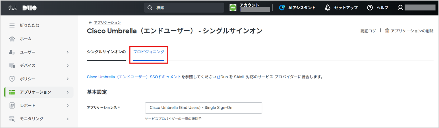Click the 検索 search box
Image resolution: width=439 pixels, height=128 pixels.
(x=188, y=8)
